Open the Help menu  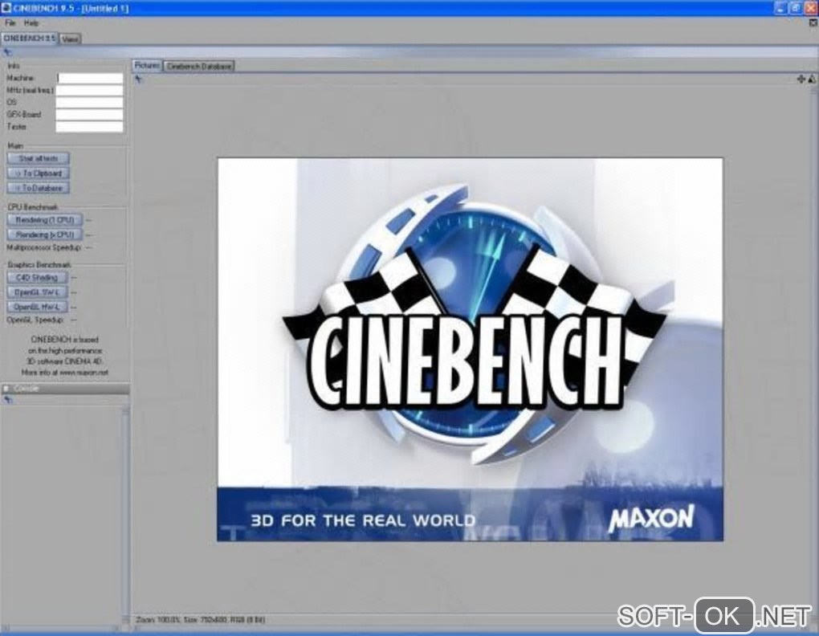(x=31, y=23)
